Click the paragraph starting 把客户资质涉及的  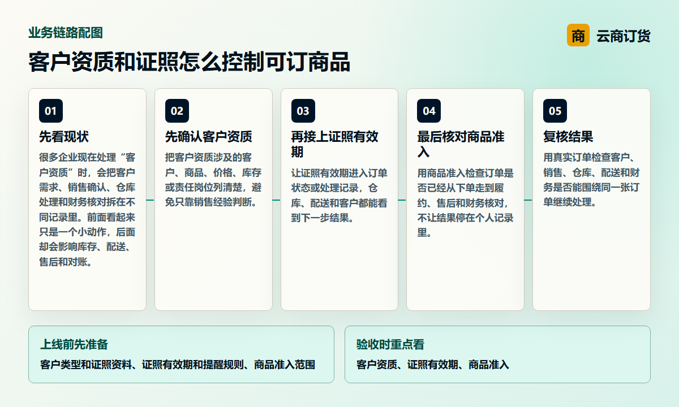tap(213, 179)
